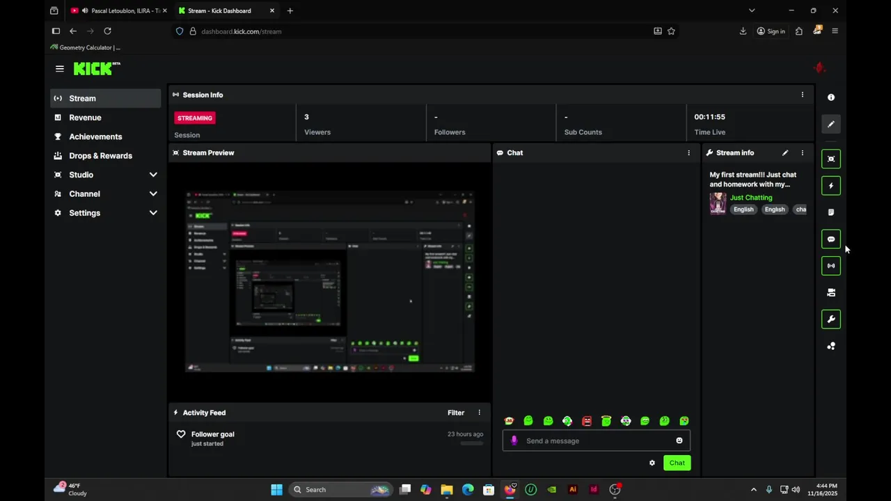The image size is (891, 501).
Task: Open File Explorer from taskbar
Action: (x=447, y=489)
